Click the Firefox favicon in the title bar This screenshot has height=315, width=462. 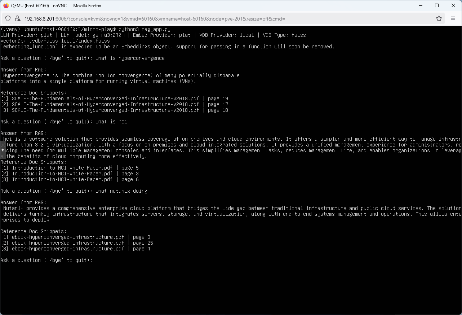point(5,5)
